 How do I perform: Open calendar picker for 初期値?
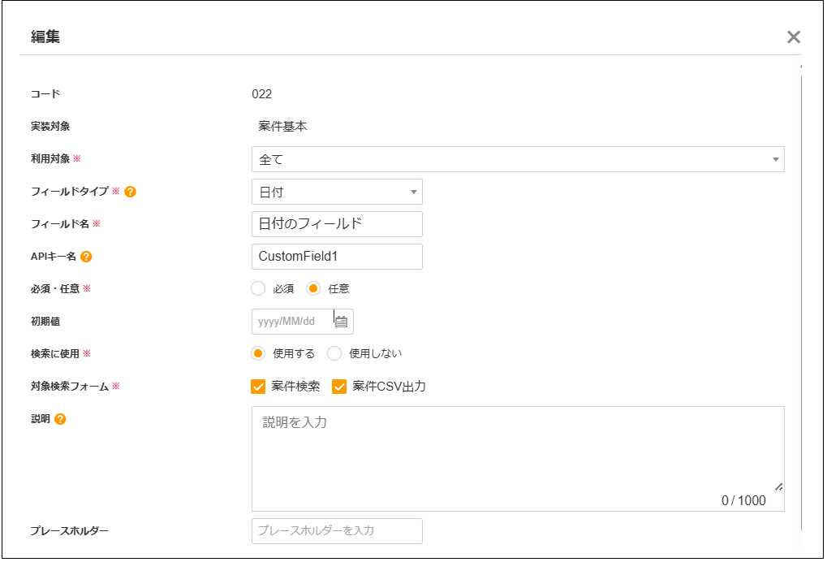(342, 322)
